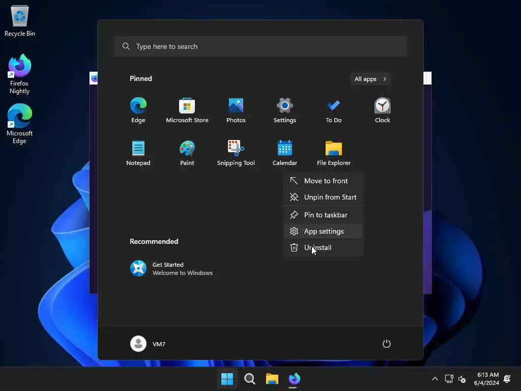Open the notifications bell icon

coord(507,379)
